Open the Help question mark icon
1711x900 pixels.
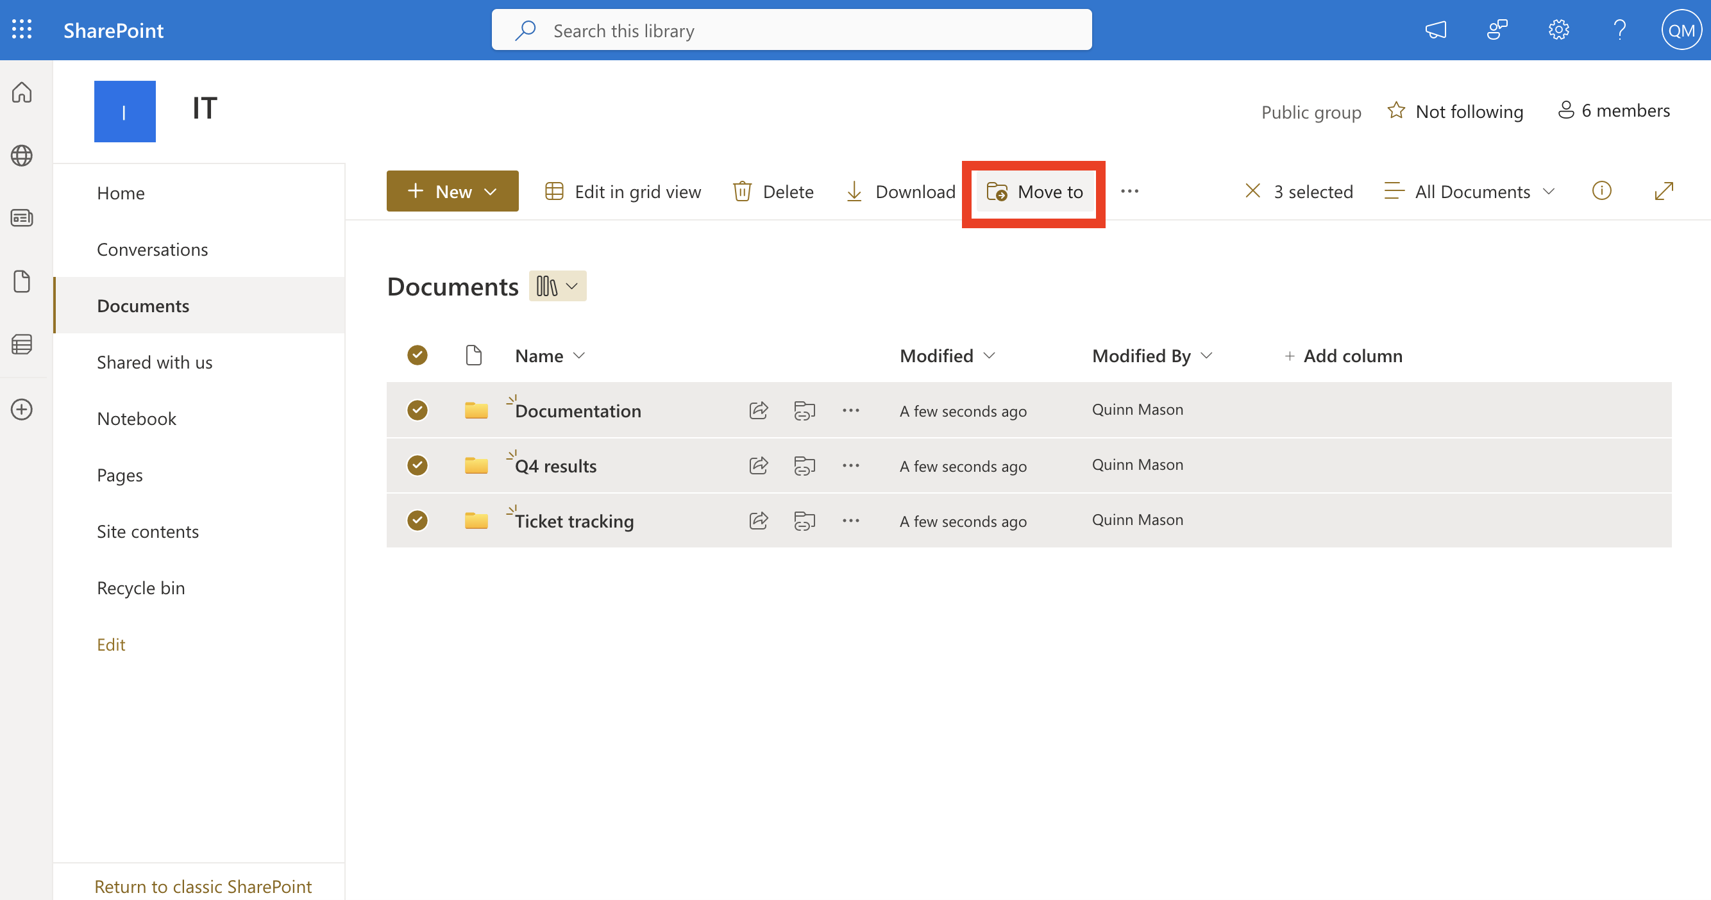tap(1619, 30)
